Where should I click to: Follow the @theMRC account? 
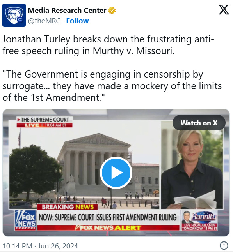(77, 21)
